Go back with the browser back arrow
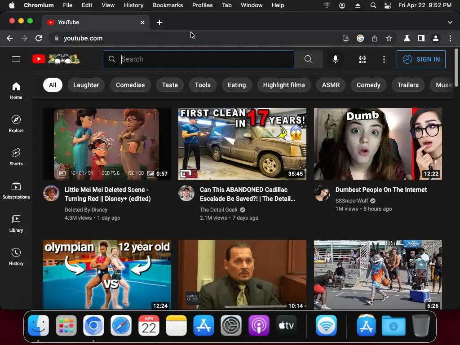The height and width of the screenshot is (345, 460). tap(10, 38)
